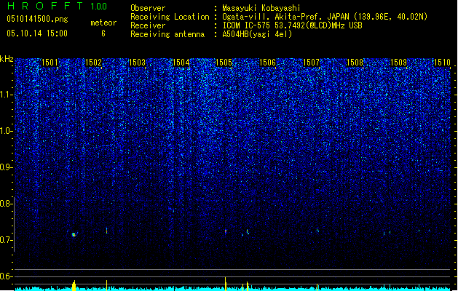
Task: Click the kHz axis unit label
Action: point(7,59)
